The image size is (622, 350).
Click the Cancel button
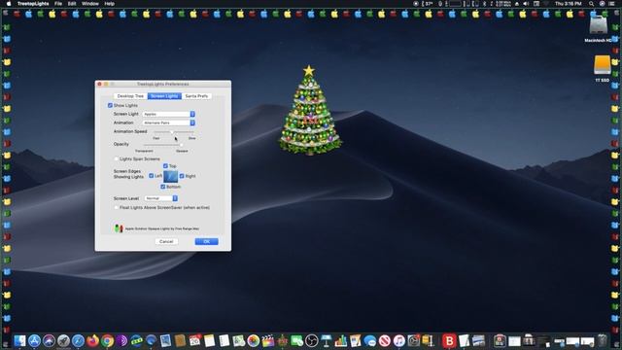click(166, 241)
